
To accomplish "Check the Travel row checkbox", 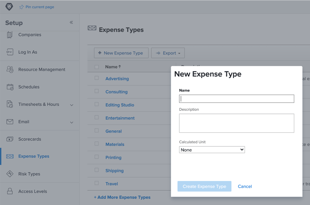I will pos(97,183).
